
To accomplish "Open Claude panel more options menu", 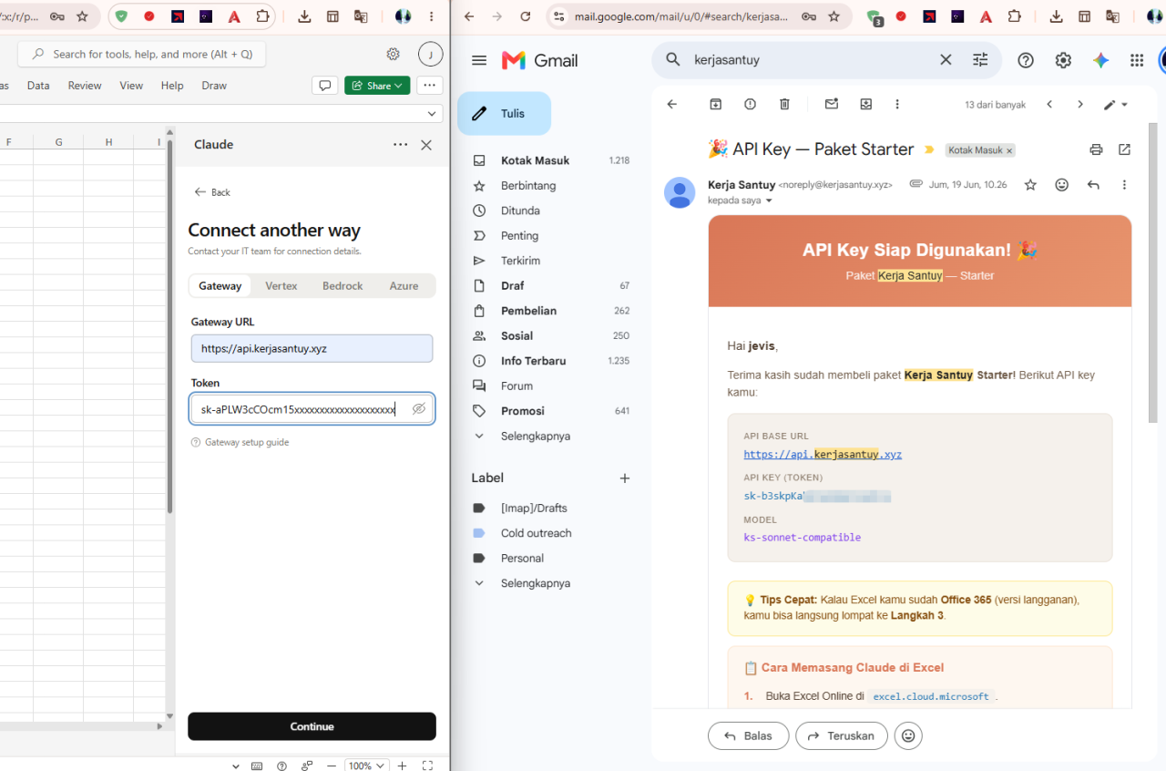I will click(400, 145).
